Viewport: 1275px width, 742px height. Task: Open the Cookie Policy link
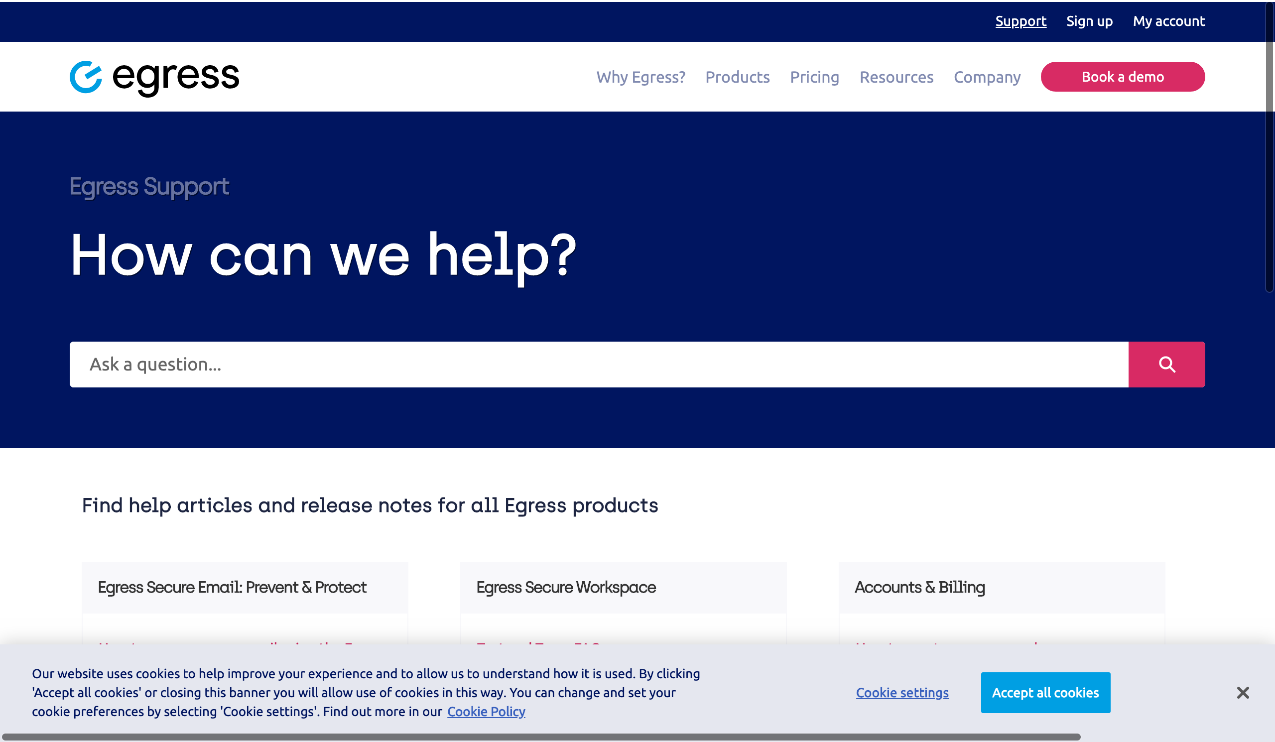pos(486,712)
